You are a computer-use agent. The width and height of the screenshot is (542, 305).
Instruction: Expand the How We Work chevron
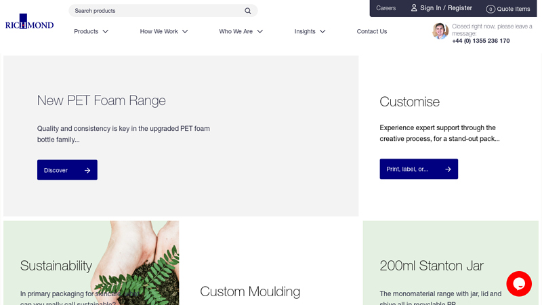pyautogui.click(x=185, y=31)
